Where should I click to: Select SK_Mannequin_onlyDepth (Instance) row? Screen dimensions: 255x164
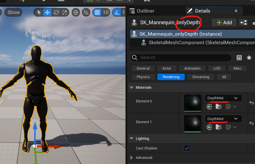point(192,34)
